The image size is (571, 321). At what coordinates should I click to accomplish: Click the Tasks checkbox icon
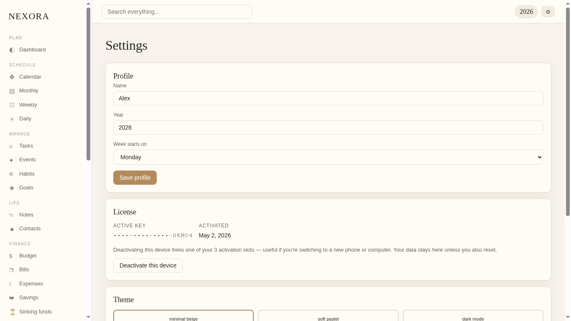(11, 146)
